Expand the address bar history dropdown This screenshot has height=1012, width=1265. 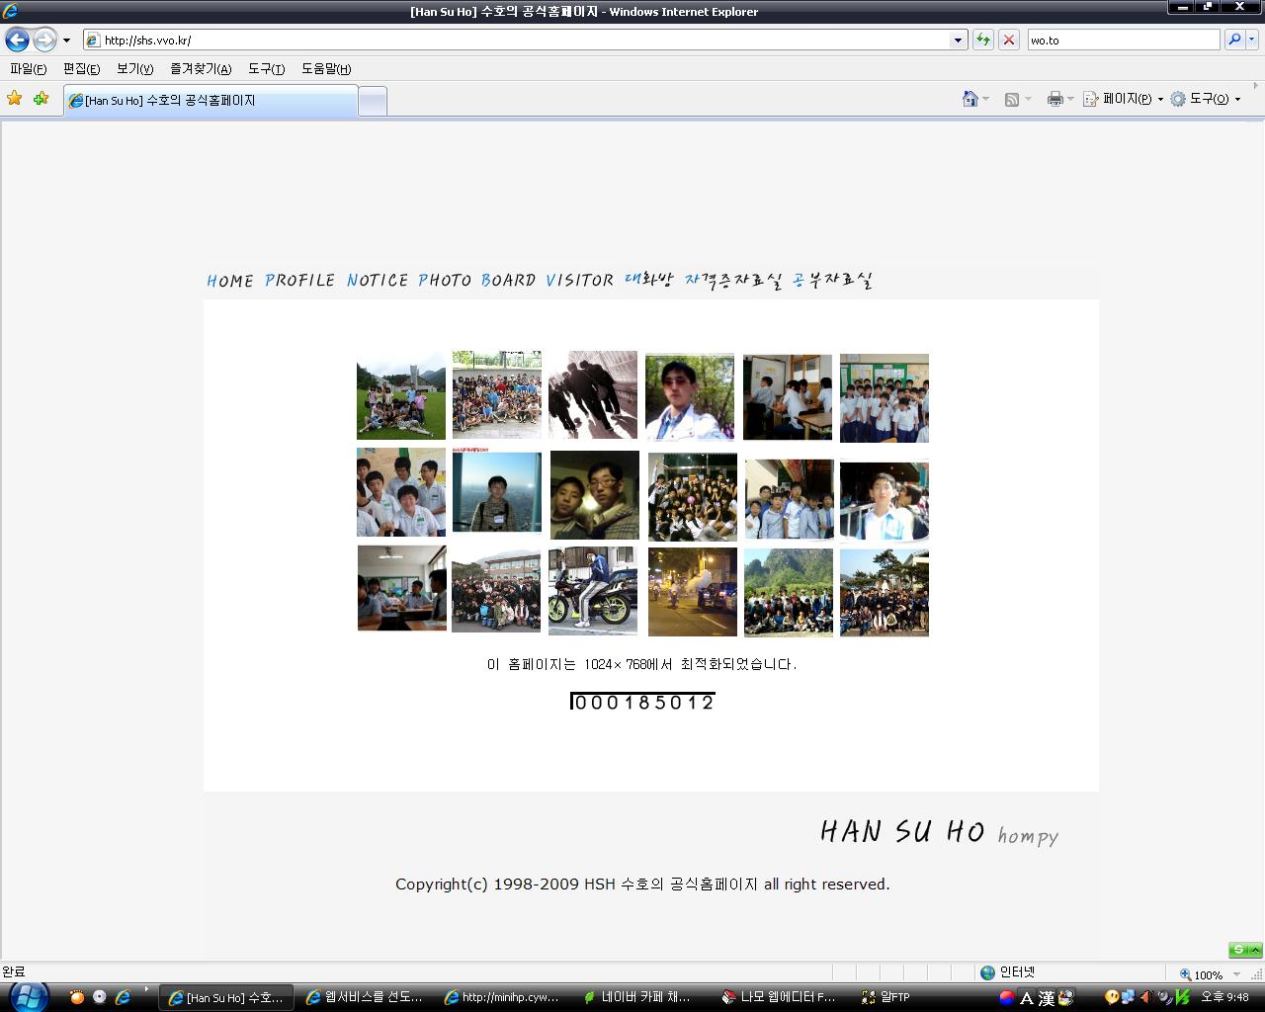coord(958,41)
